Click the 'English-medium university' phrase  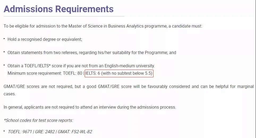click(x=130, y=66)
